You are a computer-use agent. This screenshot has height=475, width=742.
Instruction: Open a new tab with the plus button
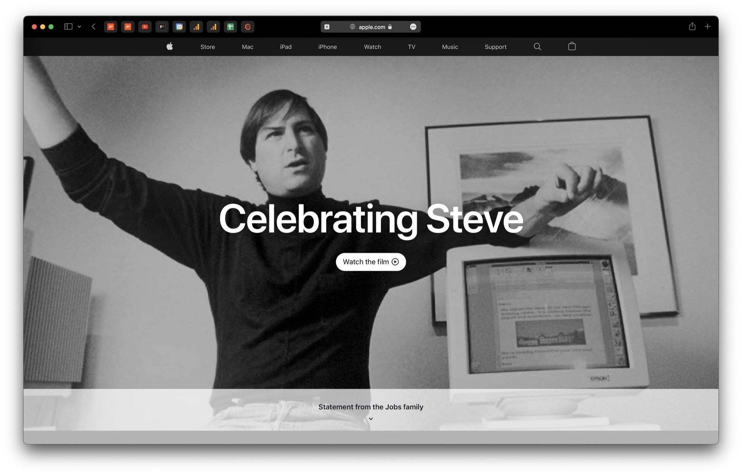coord(708,26)
